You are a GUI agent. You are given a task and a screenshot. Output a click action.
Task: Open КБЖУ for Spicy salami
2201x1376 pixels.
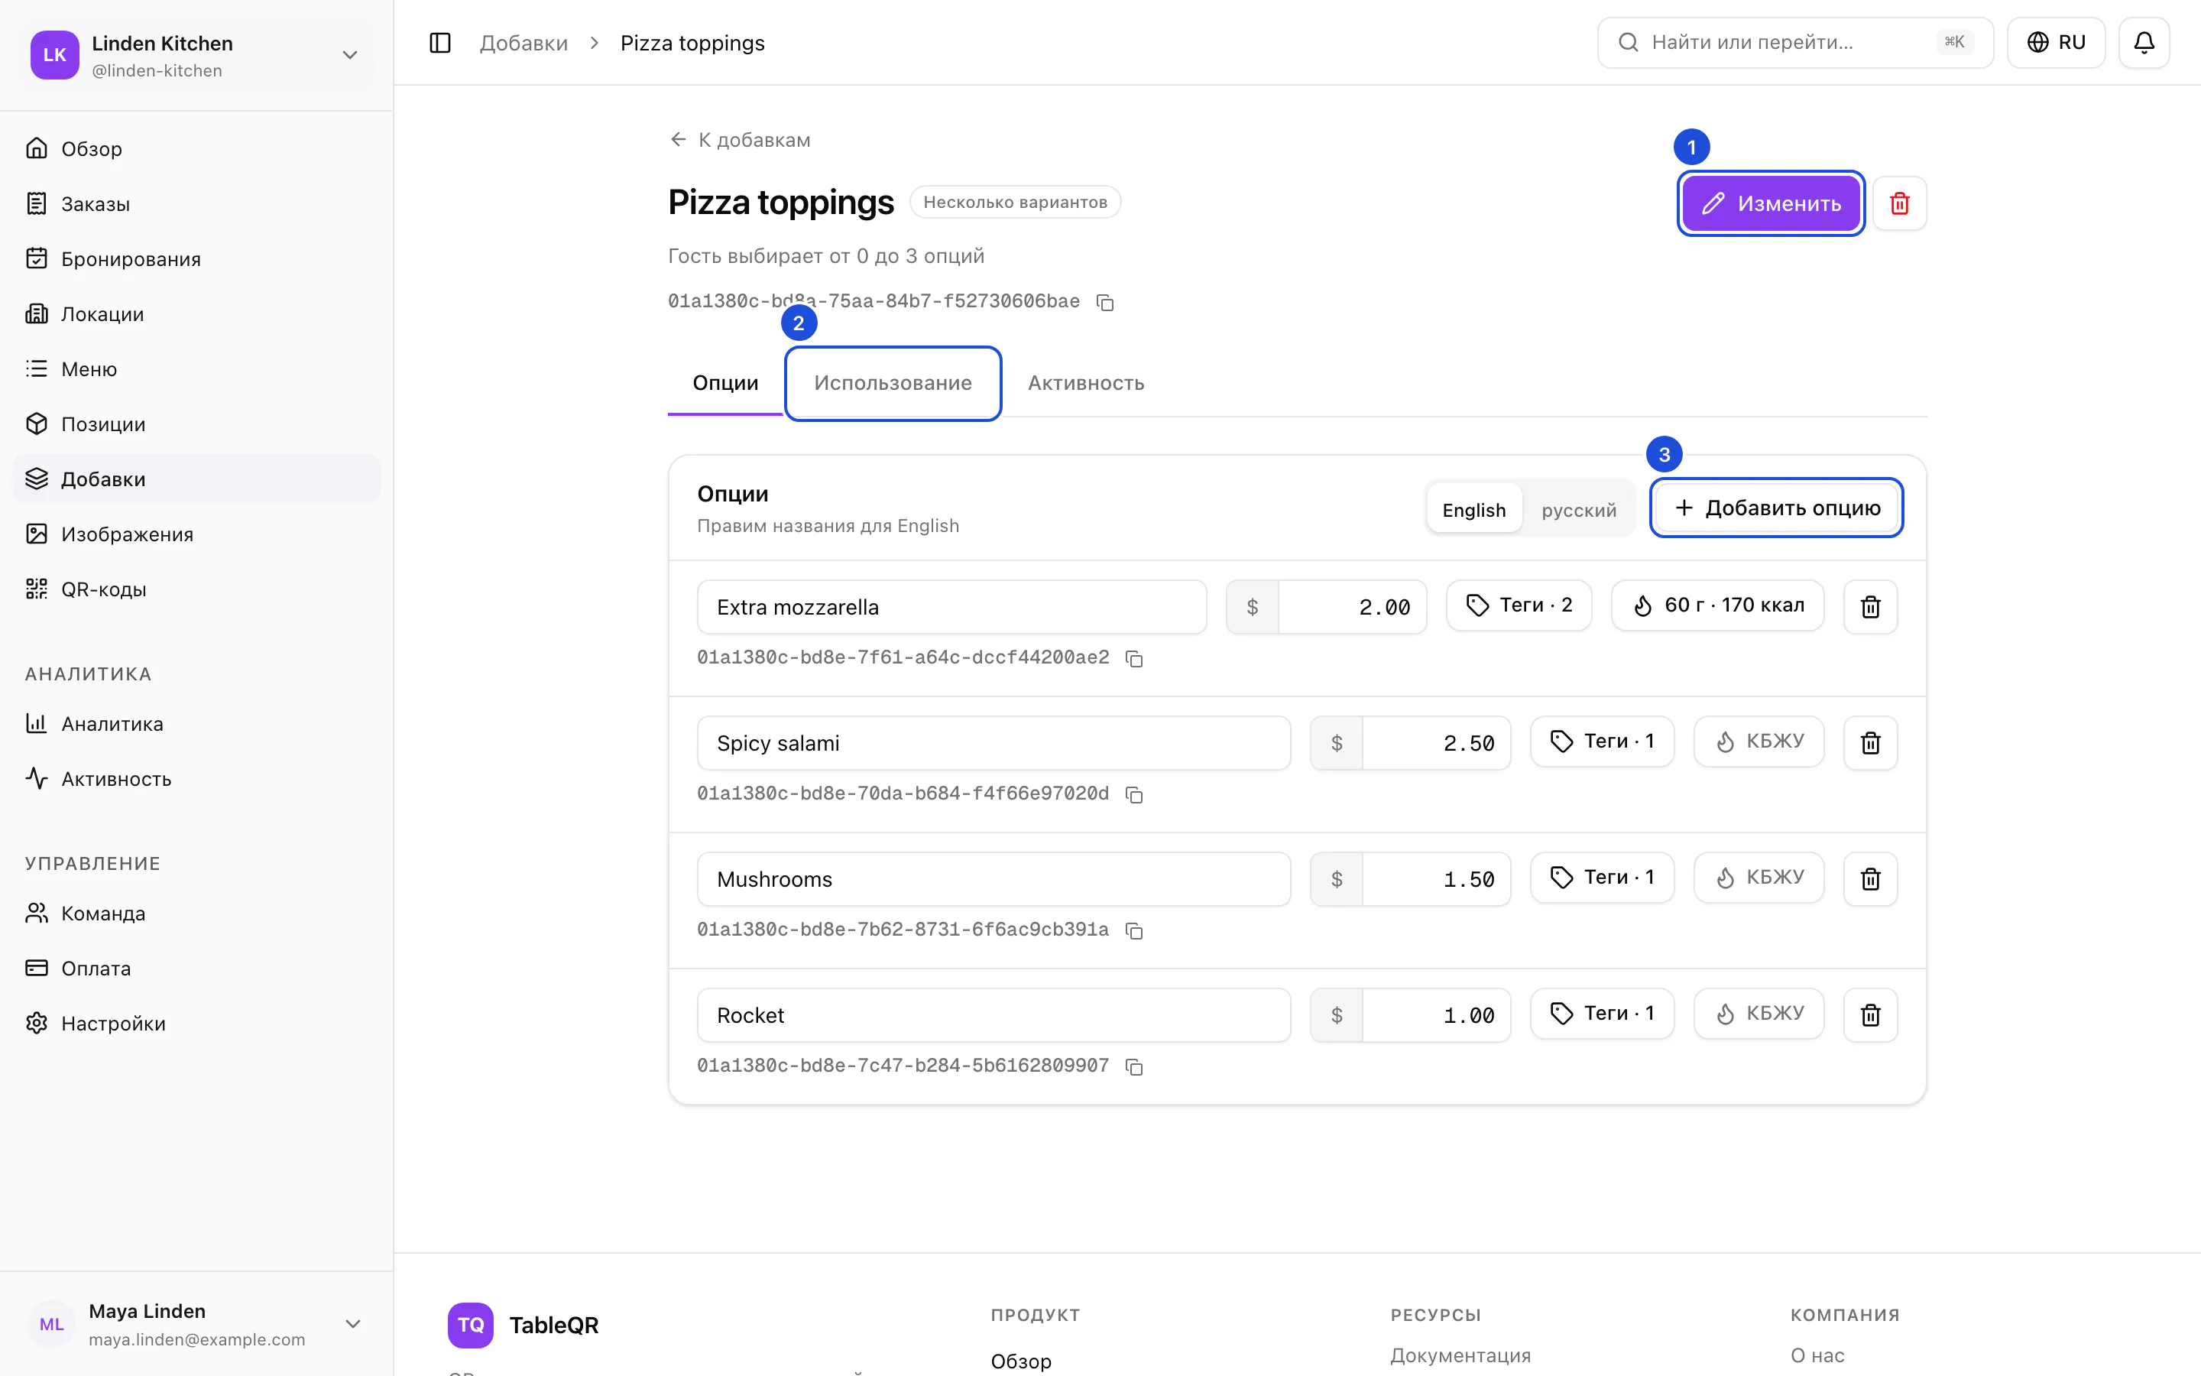pos(1758,742)
